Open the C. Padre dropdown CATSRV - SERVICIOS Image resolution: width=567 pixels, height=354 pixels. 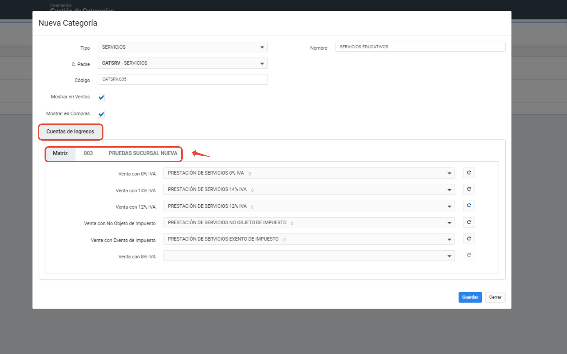click(183, 63)
